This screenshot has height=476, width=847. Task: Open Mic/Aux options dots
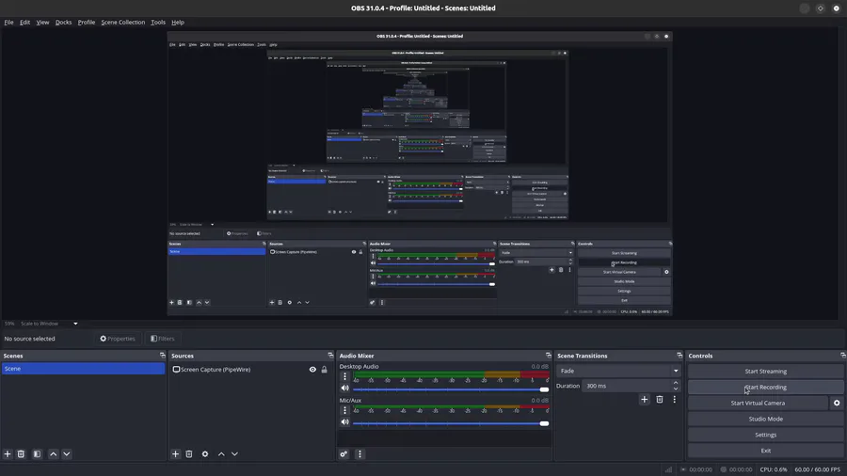[344, 411]
